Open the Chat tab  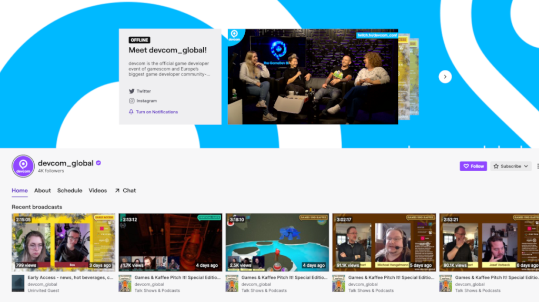coord(129,191)
